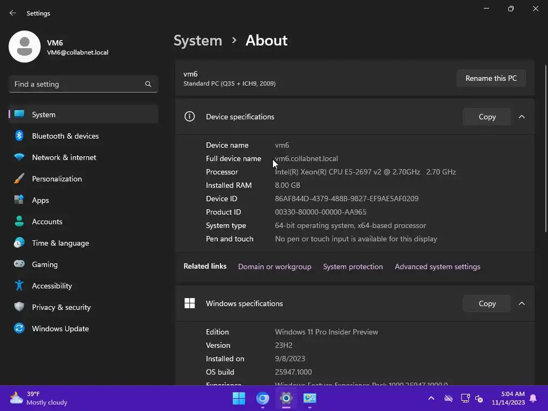Click the vertical scrollbar of About page

pos(545,149)
